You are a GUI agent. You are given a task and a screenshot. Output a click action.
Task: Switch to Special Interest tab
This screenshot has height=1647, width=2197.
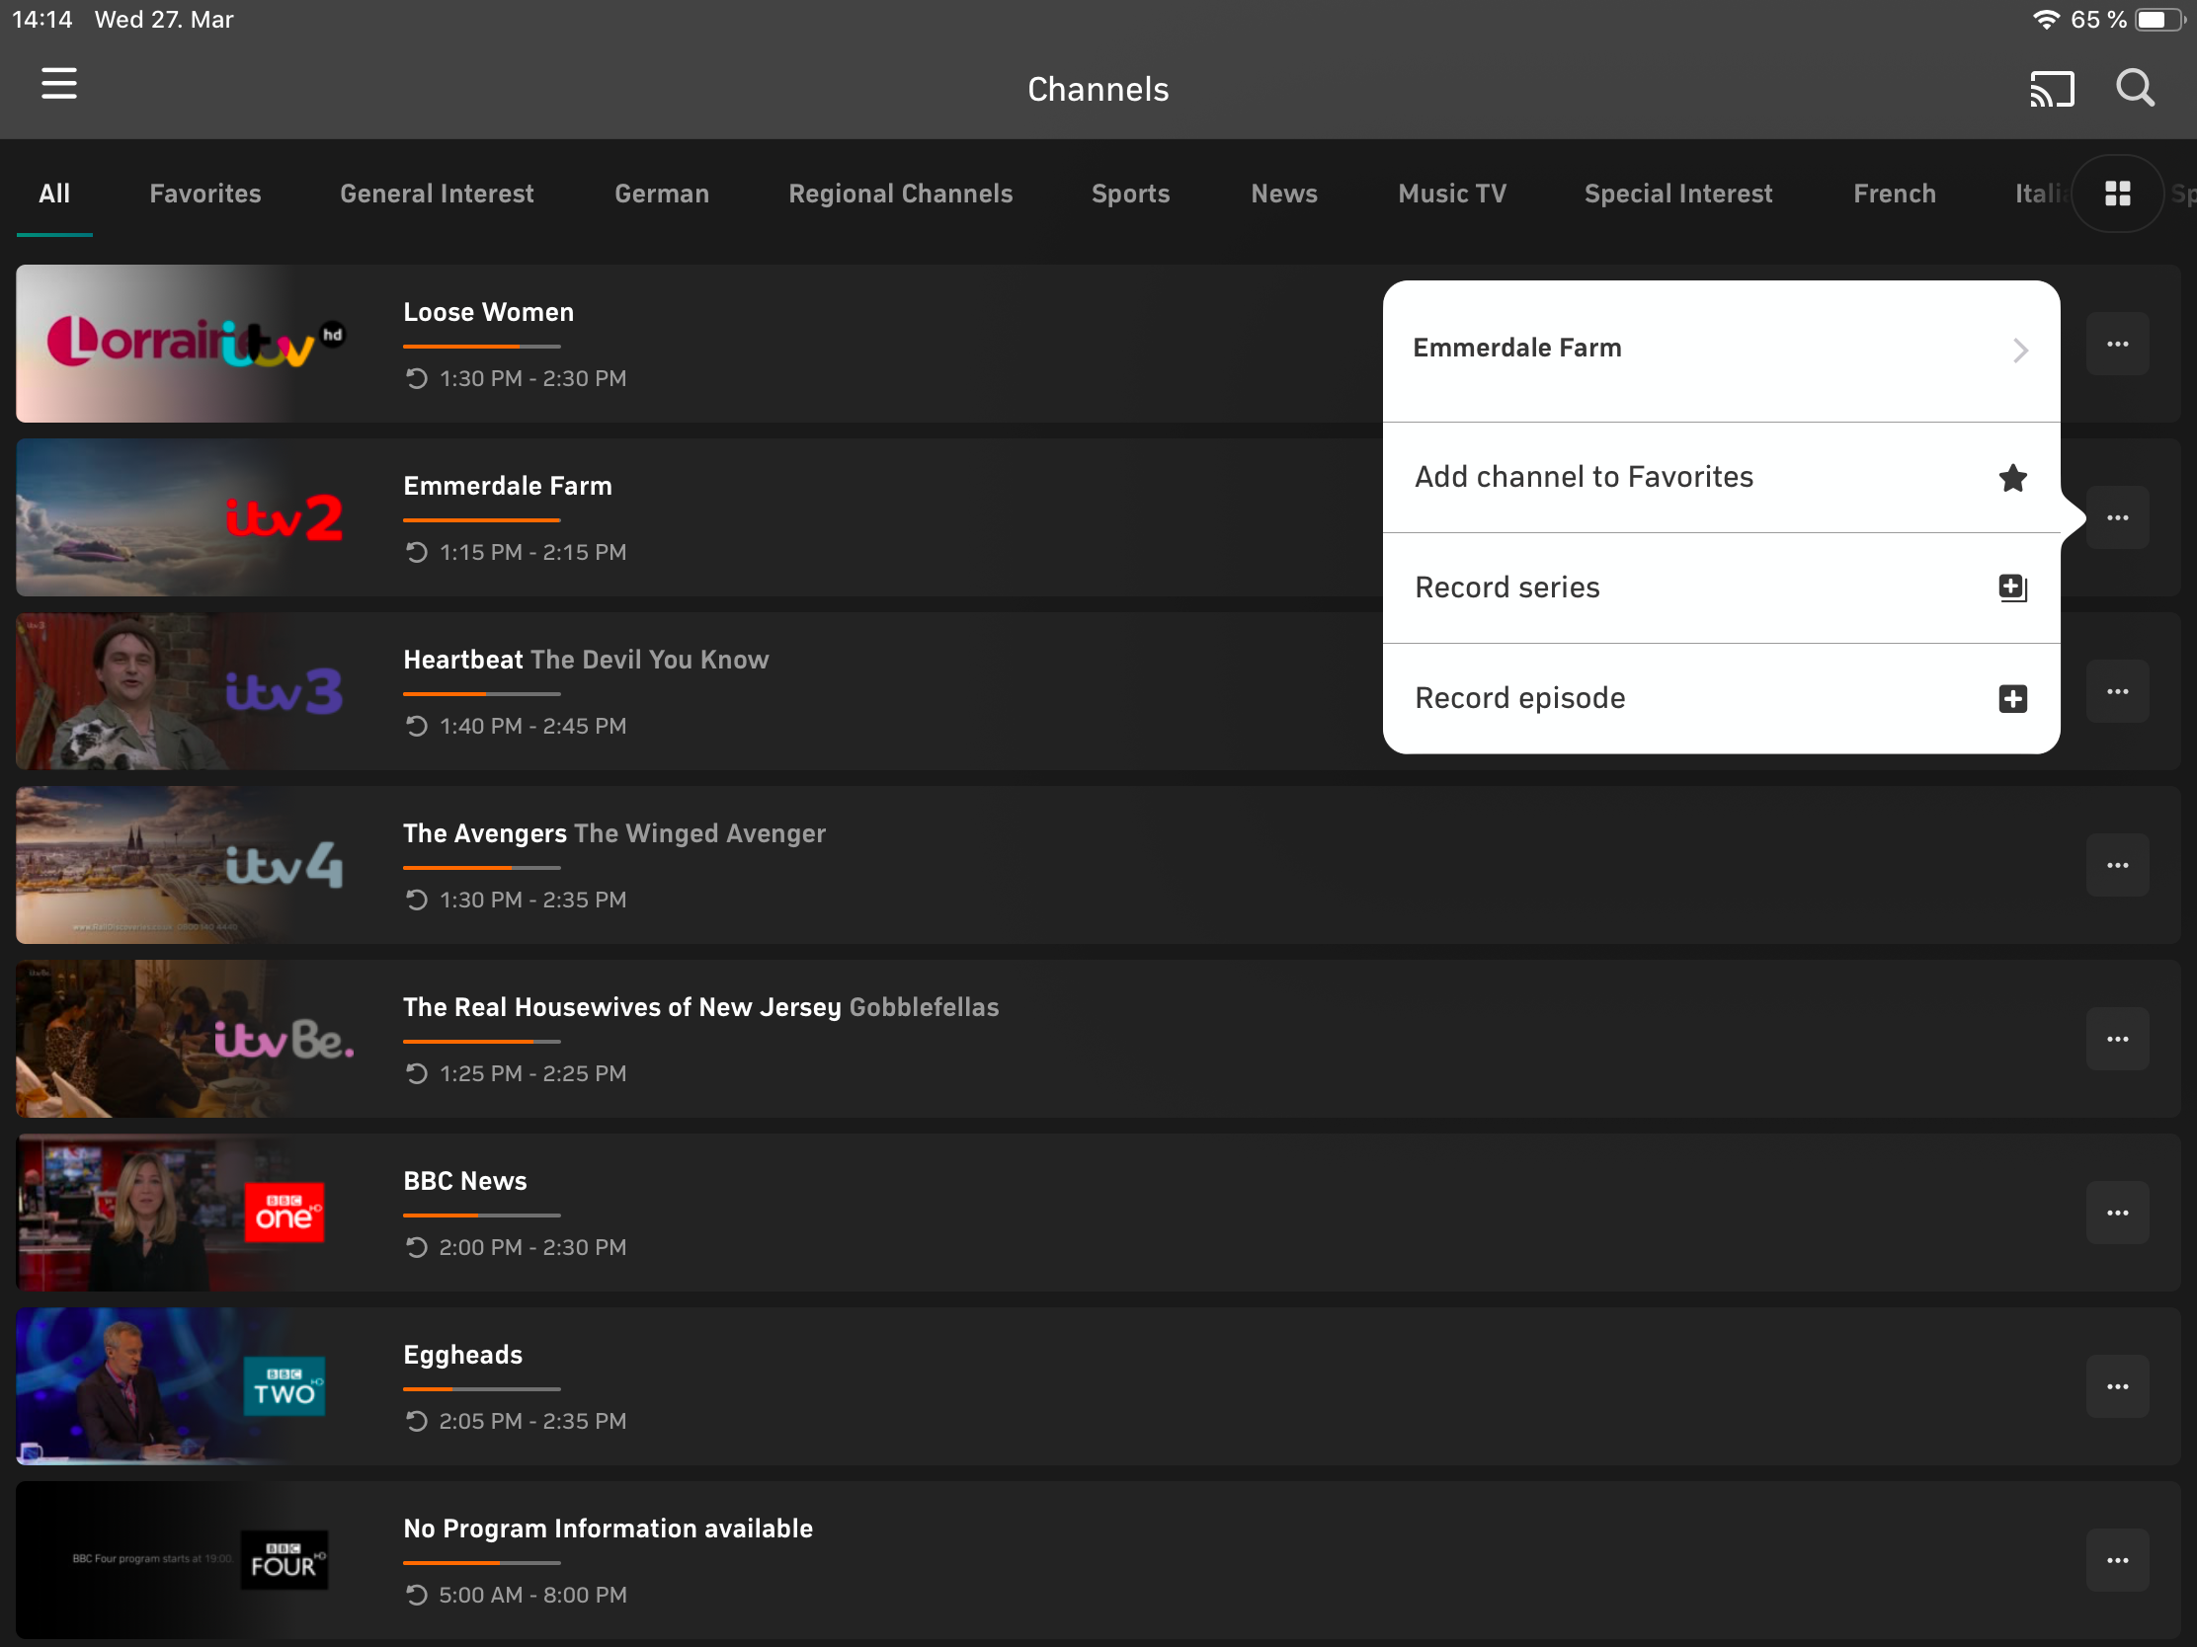click(x=1677, y=194)
